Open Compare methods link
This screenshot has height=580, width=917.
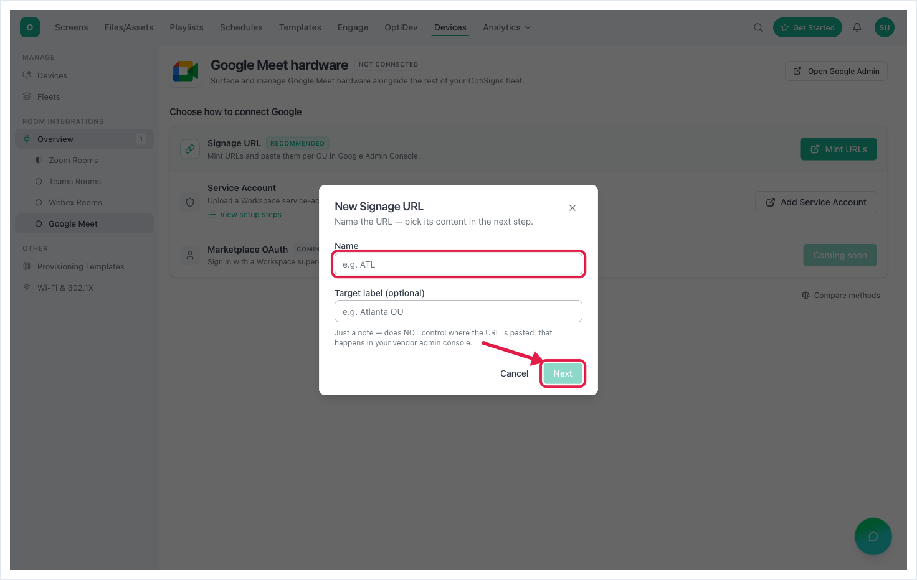pos(841,296)
